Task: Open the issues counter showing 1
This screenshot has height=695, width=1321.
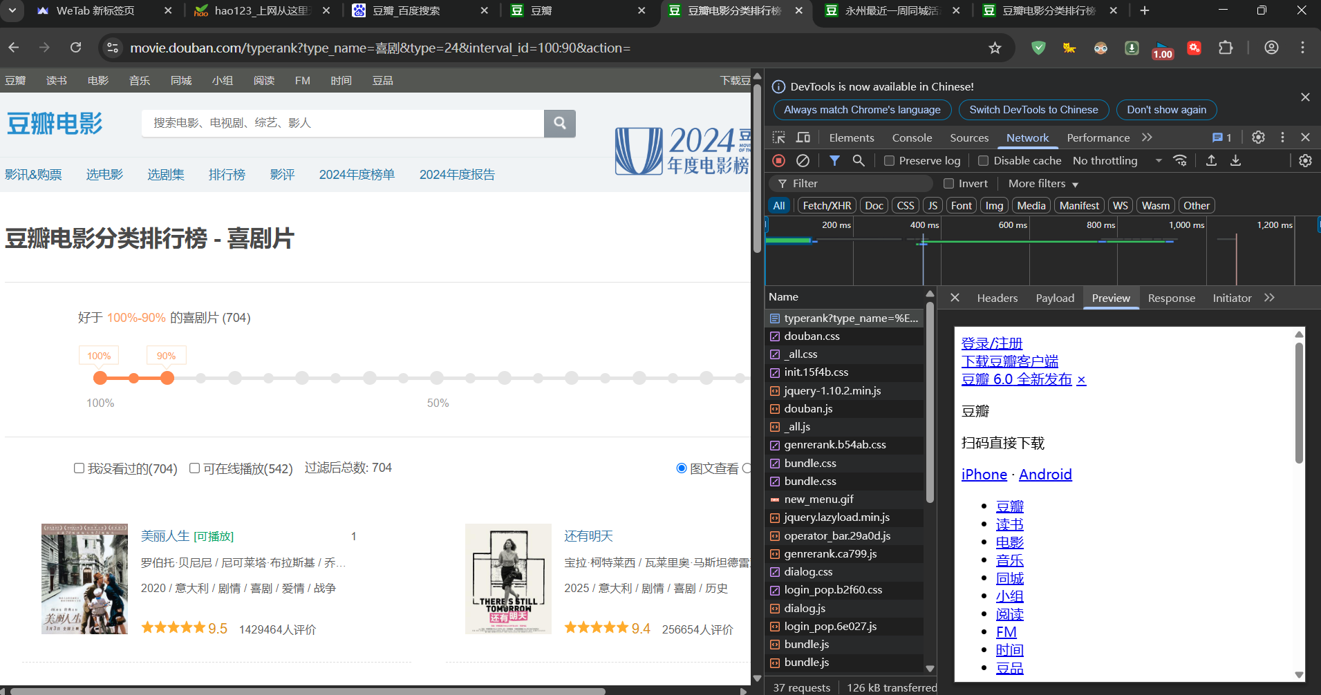Action: coord(1222,137)
